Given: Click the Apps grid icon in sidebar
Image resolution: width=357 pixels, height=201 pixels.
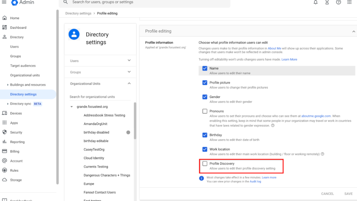Looking at the screenshot, I should pyautogui.click(x=4, y=123).
